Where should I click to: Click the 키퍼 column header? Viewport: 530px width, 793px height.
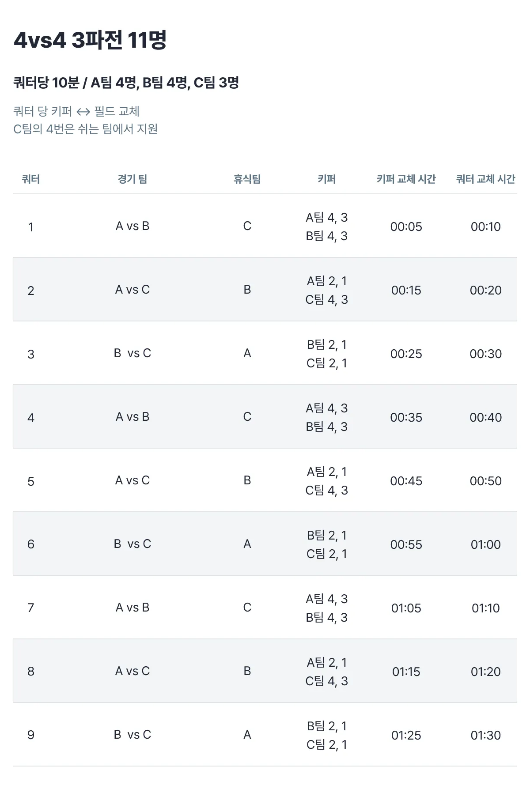326,179
